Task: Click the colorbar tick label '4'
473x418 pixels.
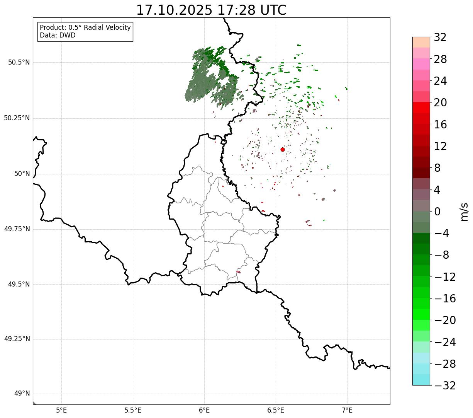Action: (x=437, y=190)
